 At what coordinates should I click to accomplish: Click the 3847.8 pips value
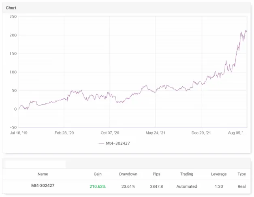[x=156, y=186]
